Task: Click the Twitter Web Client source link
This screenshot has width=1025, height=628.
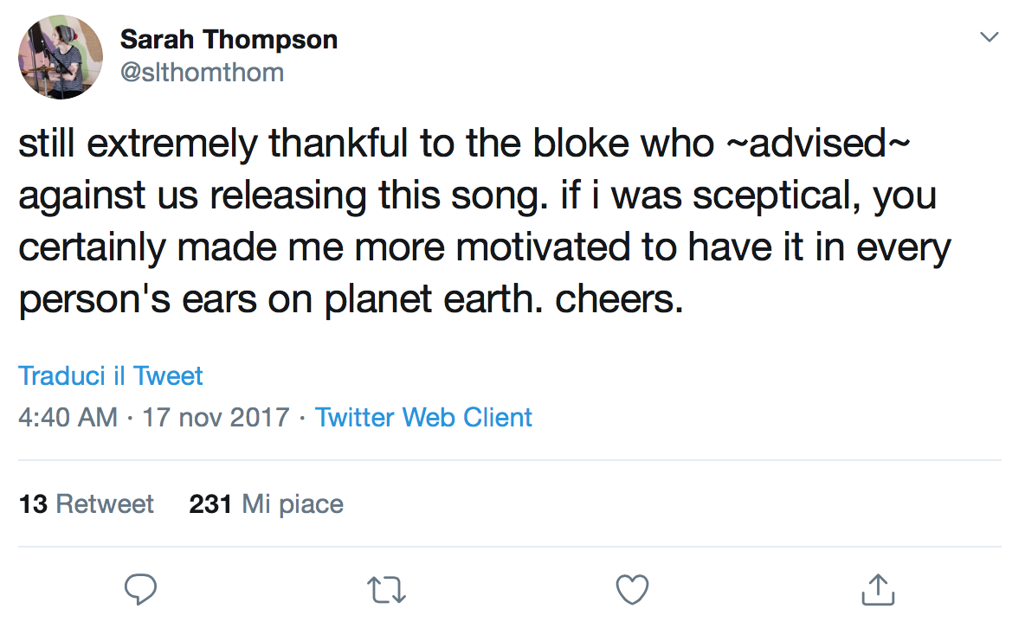Action: 423,418
